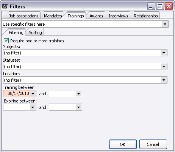Open the Subjects filter dropdown arrow
Viewport: 175px width, 152px height.
(x=164, y=53)
